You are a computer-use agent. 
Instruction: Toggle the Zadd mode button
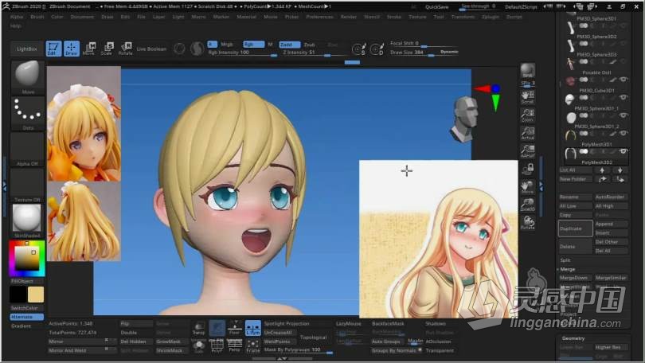pos(289,45)
